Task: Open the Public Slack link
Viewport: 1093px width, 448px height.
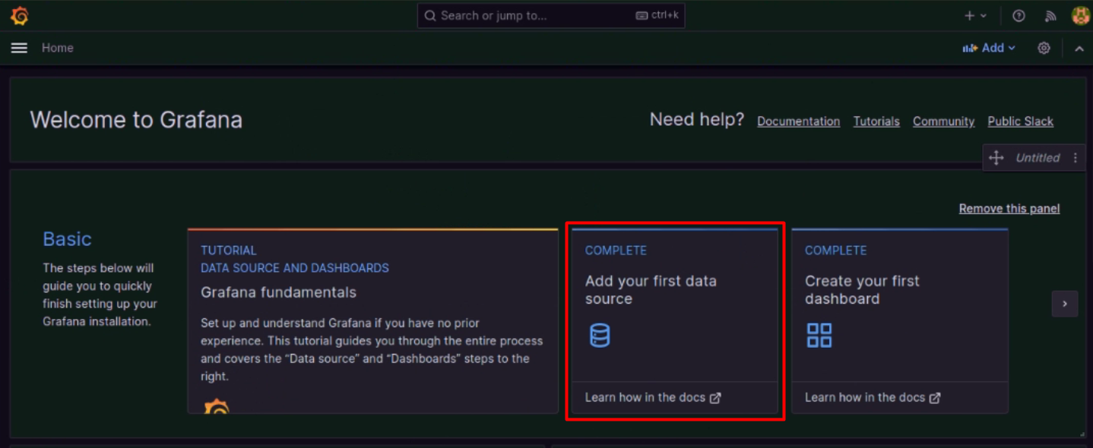Action: click(1020, 121)
